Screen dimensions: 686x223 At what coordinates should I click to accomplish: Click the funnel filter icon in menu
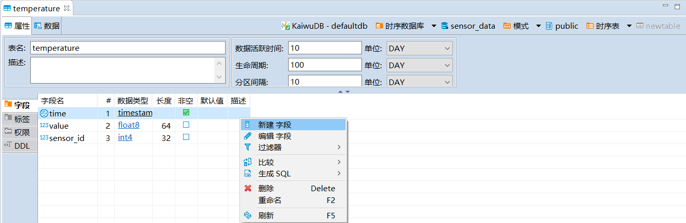click(248, 148)
